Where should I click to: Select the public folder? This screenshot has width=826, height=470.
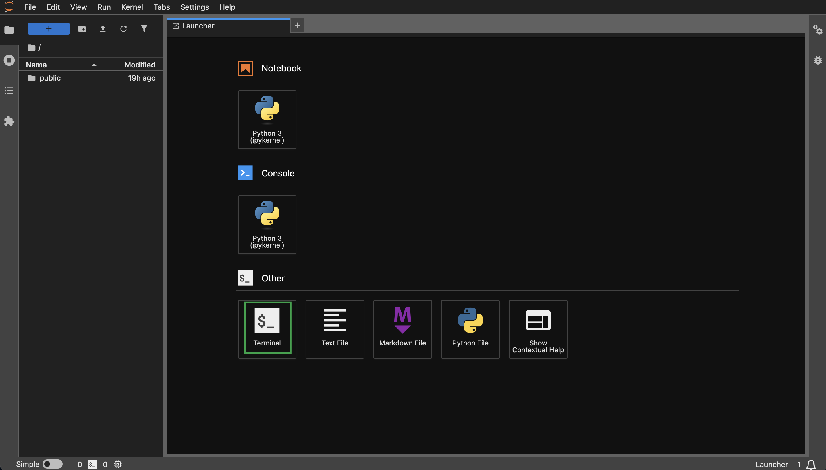(x=91, y=78)
